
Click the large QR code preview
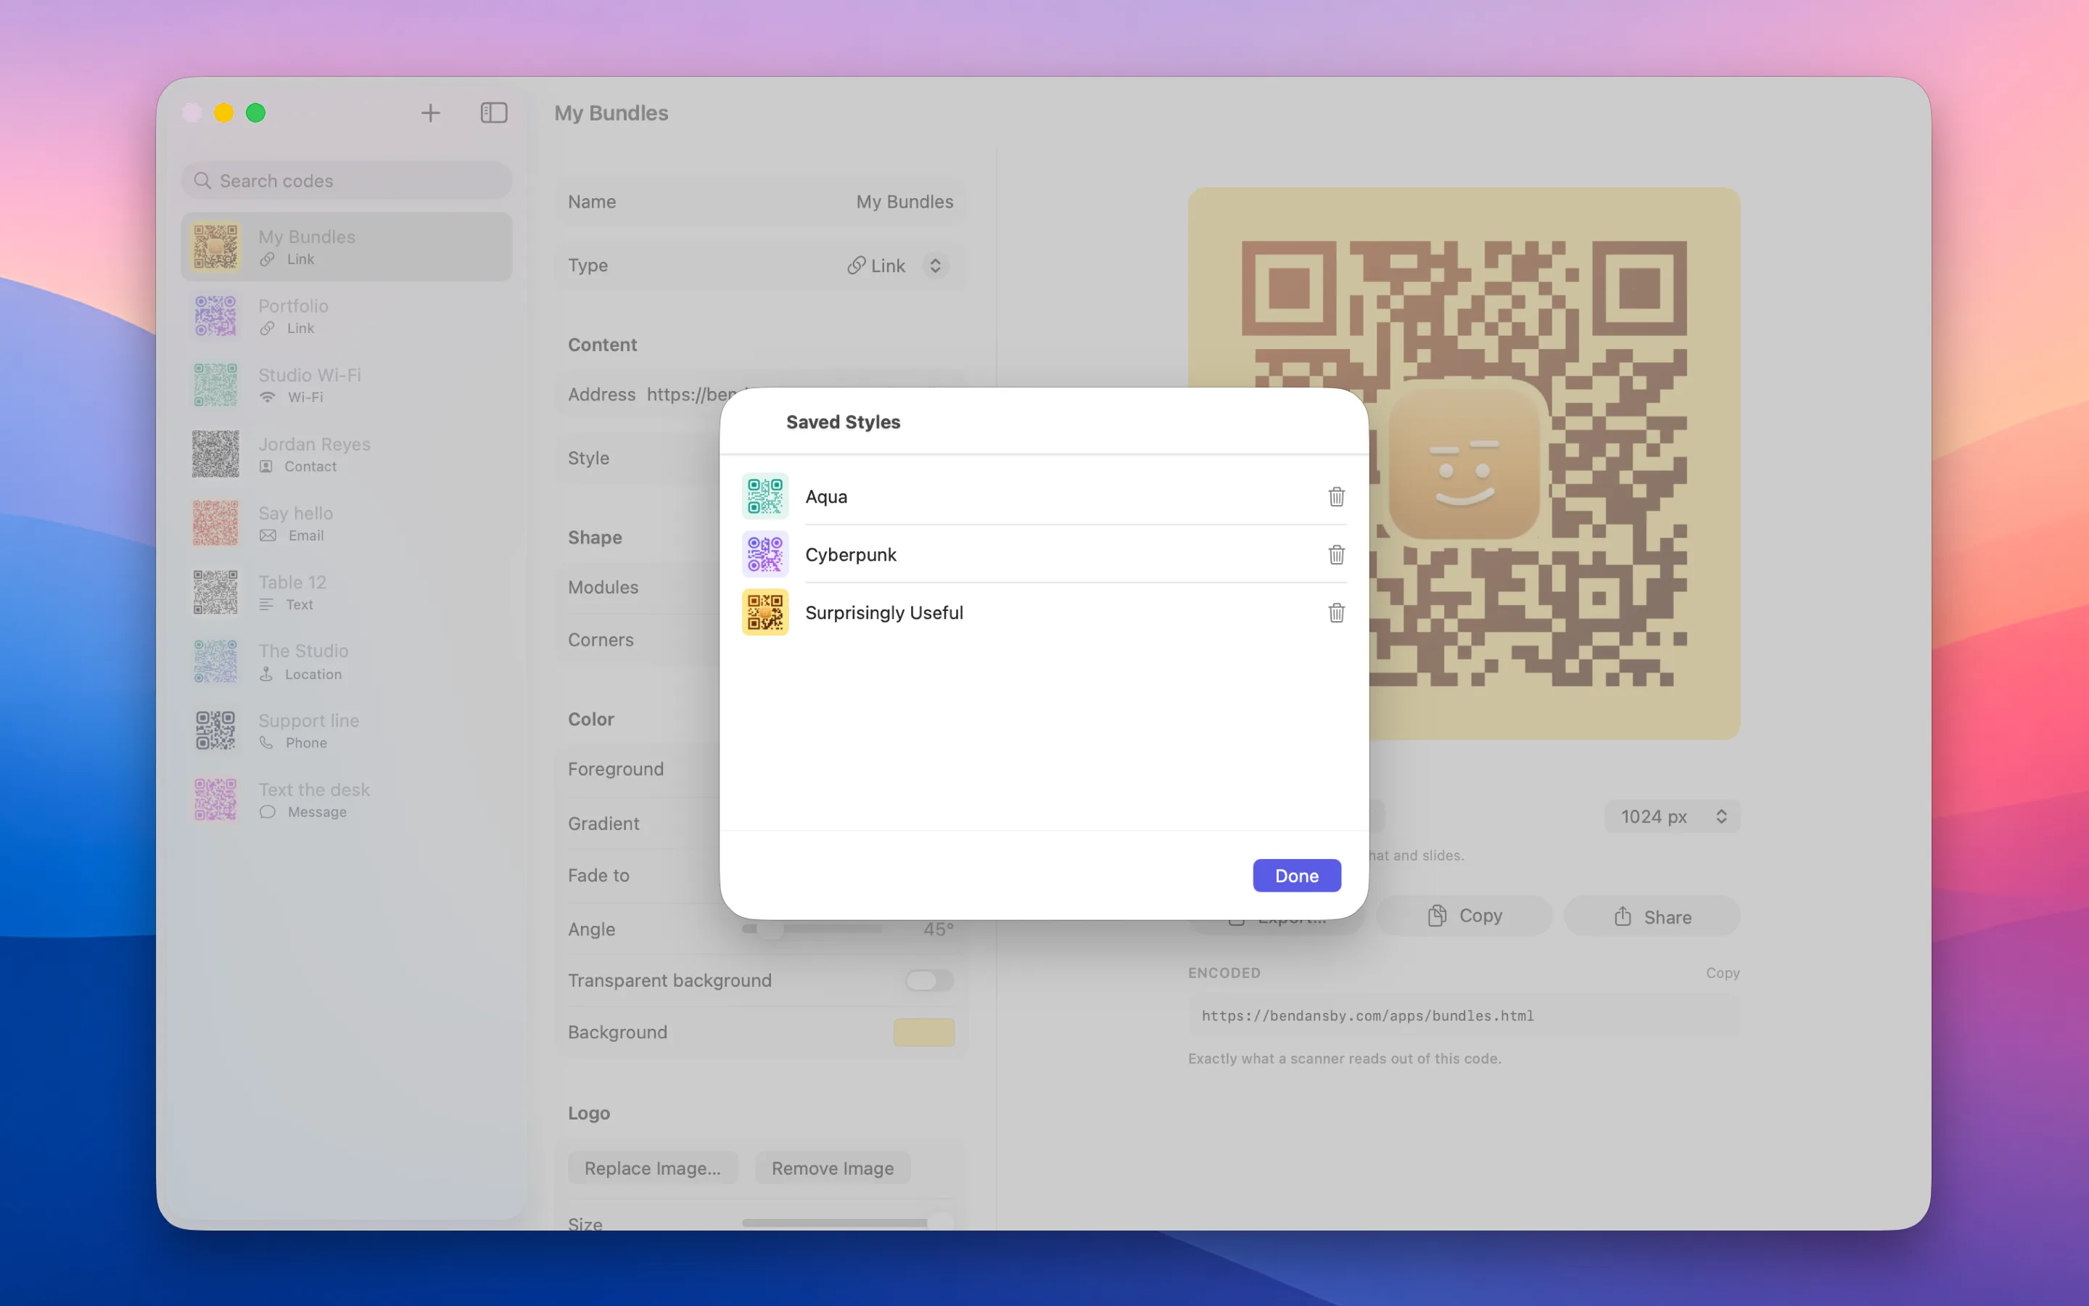[1464, 463]
